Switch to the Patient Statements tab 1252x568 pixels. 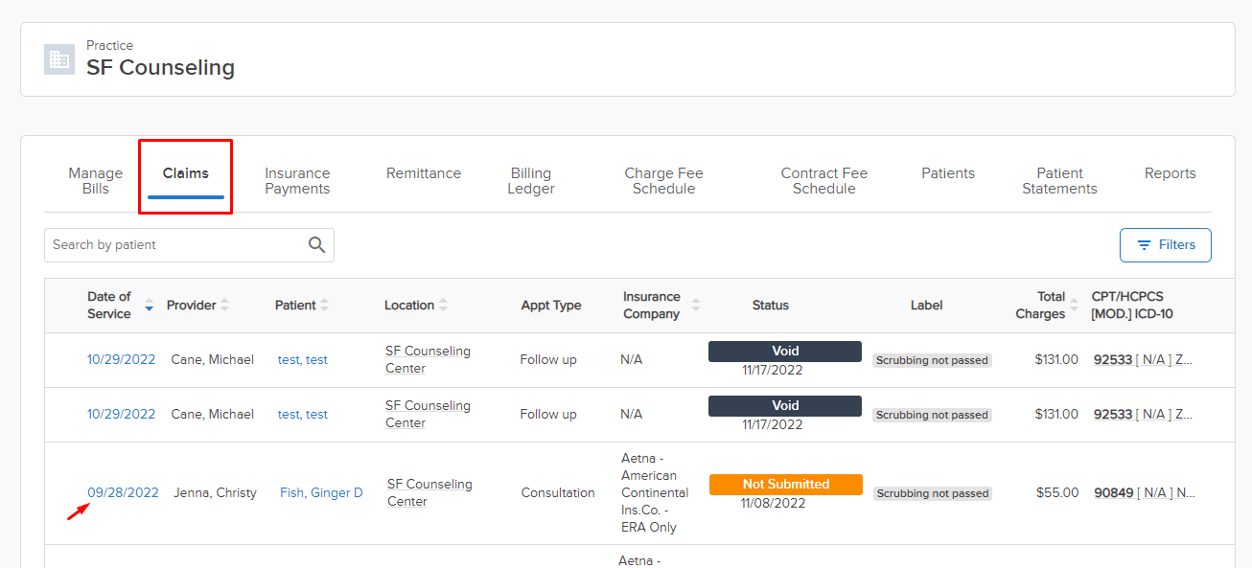pos(1059,181)
